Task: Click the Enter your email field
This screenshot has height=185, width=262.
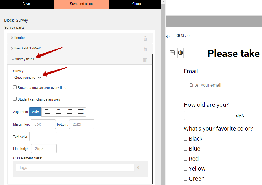Action: (223, 85)
